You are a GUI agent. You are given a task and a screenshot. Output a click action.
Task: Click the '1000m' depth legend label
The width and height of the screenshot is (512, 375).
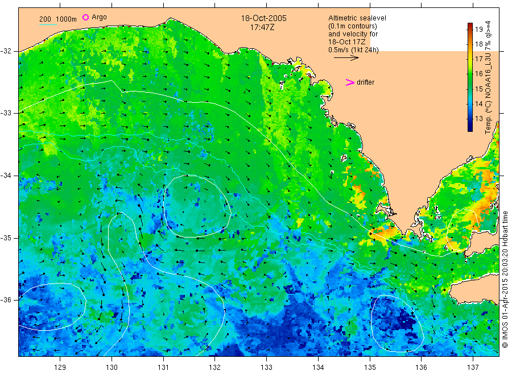67,19
